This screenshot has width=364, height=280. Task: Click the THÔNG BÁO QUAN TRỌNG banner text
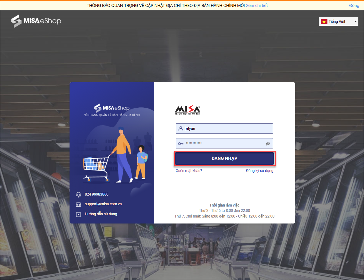(x=166, y=6)
